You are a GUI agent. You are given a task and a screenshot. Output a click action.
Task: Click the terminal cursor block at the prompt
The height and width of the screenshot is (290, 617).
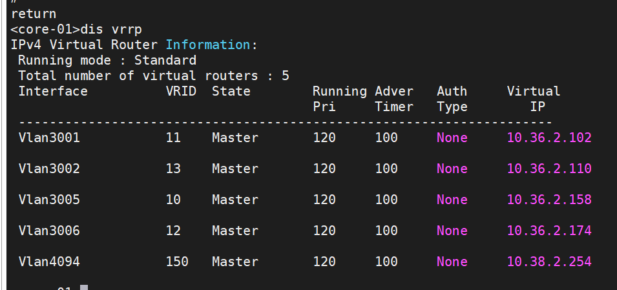click(83, 287)
